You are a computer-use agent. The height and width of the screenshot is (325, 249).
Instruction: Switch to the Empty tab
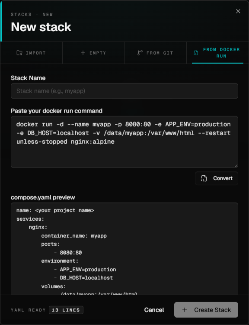pyautogui.click(x=93, y=53)
